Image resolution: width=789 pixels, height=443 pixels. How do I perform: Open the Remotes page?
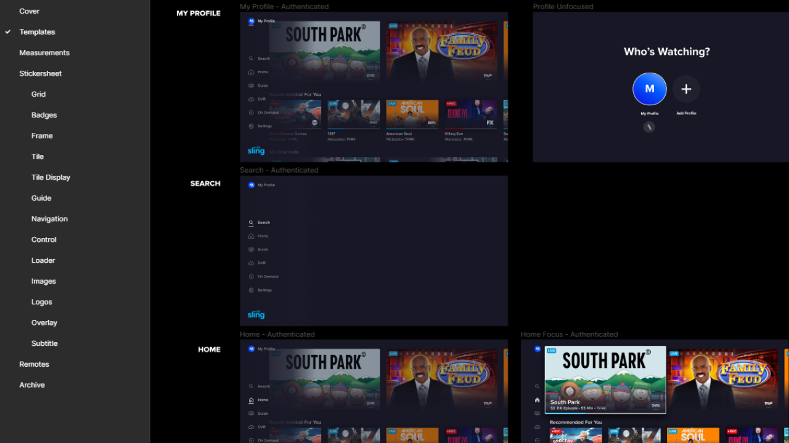point(34,364)
